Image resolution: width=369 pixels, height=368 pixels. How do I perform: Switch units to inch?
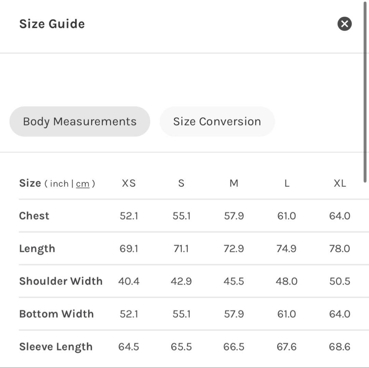[59, 184]
